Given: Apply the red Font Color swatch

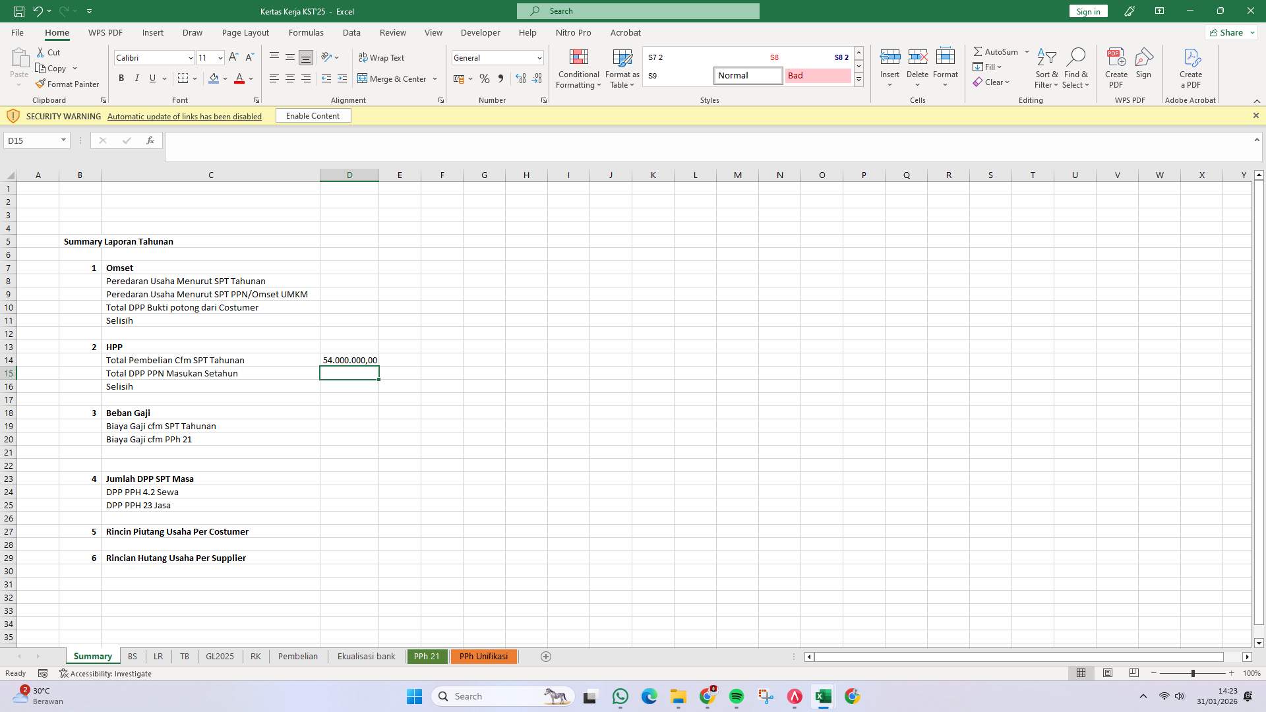Looking at the screenshot, I should [239, 78].
